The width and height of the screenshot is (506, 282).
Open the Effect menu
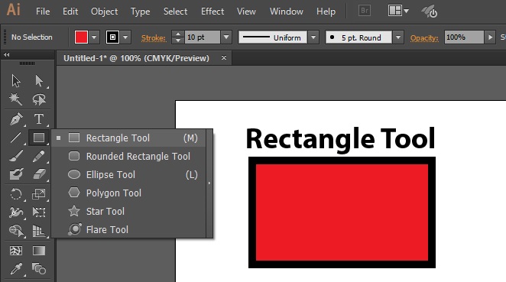212,11
